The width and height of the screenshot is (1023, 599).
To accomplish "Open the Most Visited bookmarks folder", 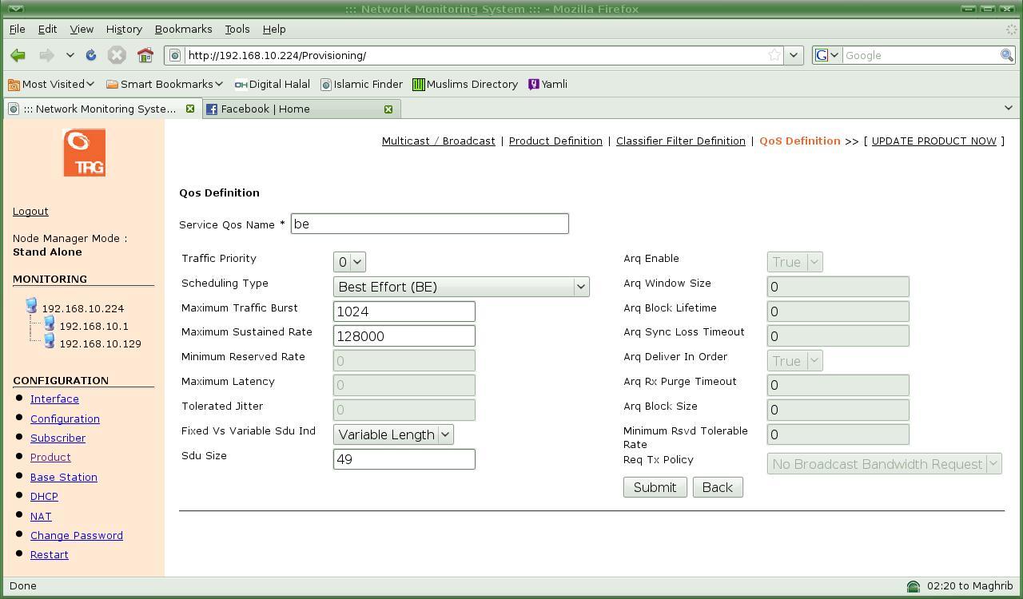I will (51, 84).
